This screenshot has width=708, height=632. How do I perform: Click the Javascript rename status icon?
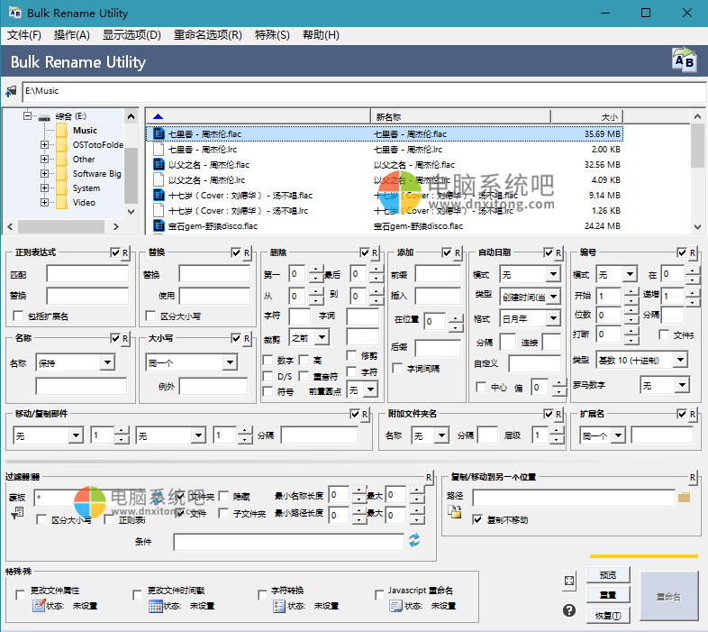pos(395,606)
